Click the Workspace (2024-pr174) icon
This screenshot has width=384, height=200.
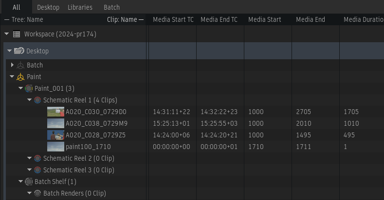pyautogui.click(x=17, y=34)
